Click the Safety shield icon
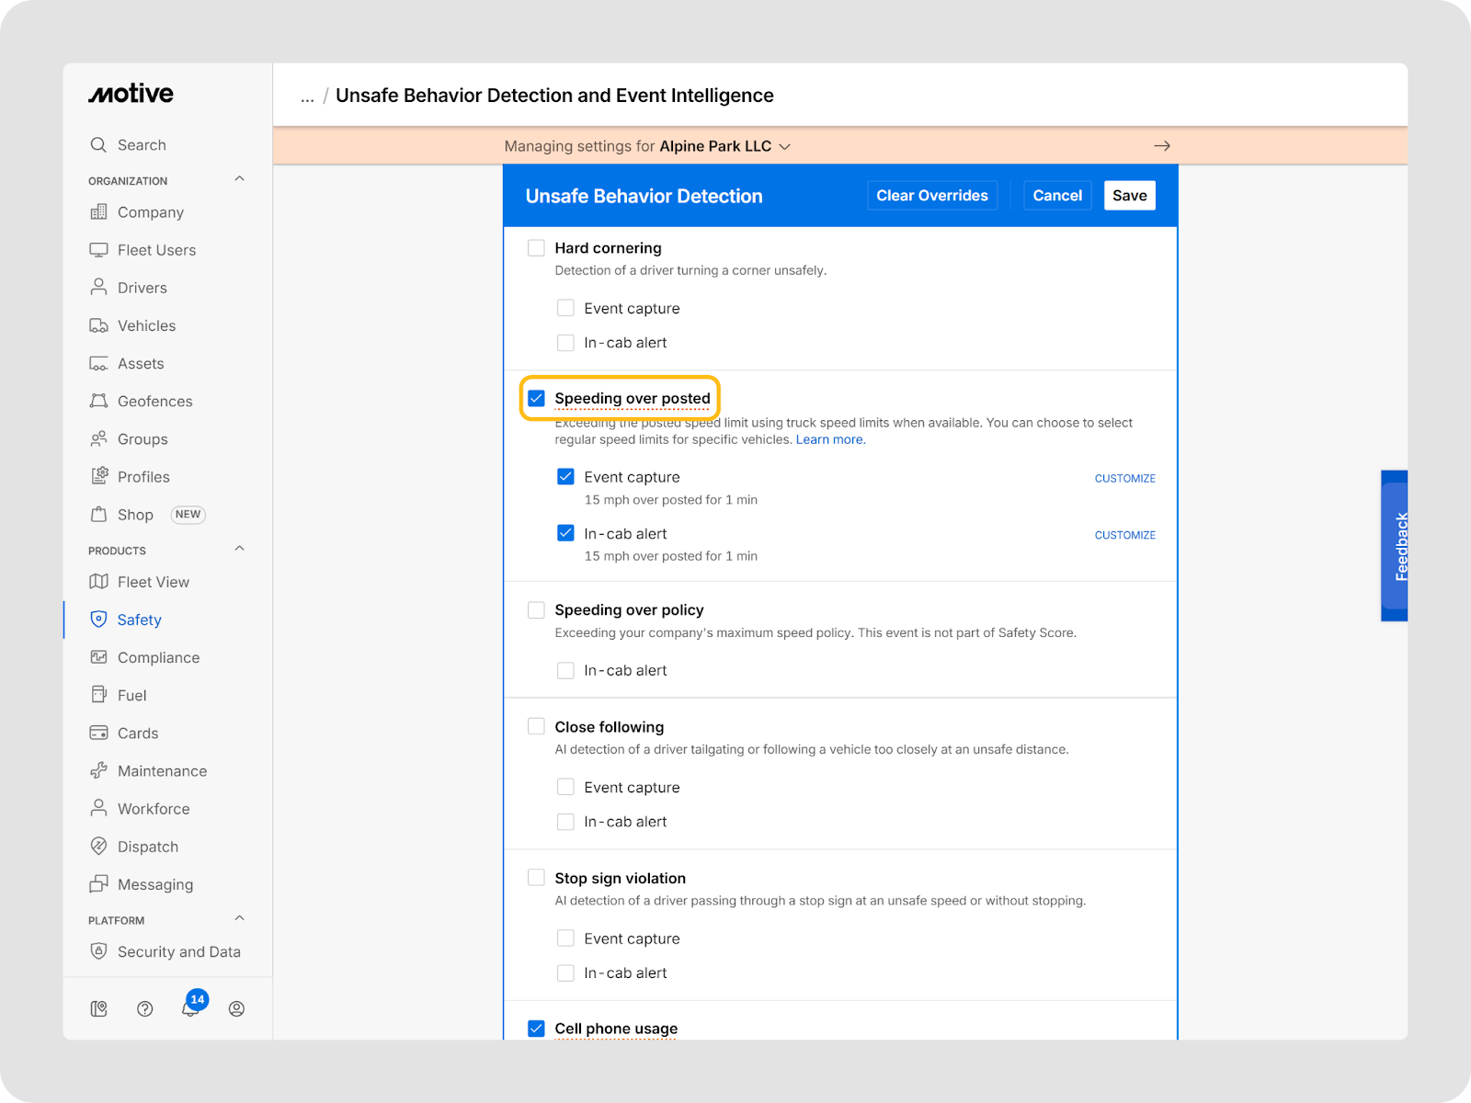Viewport: 1471px width, 1103px height. (98, 620)
